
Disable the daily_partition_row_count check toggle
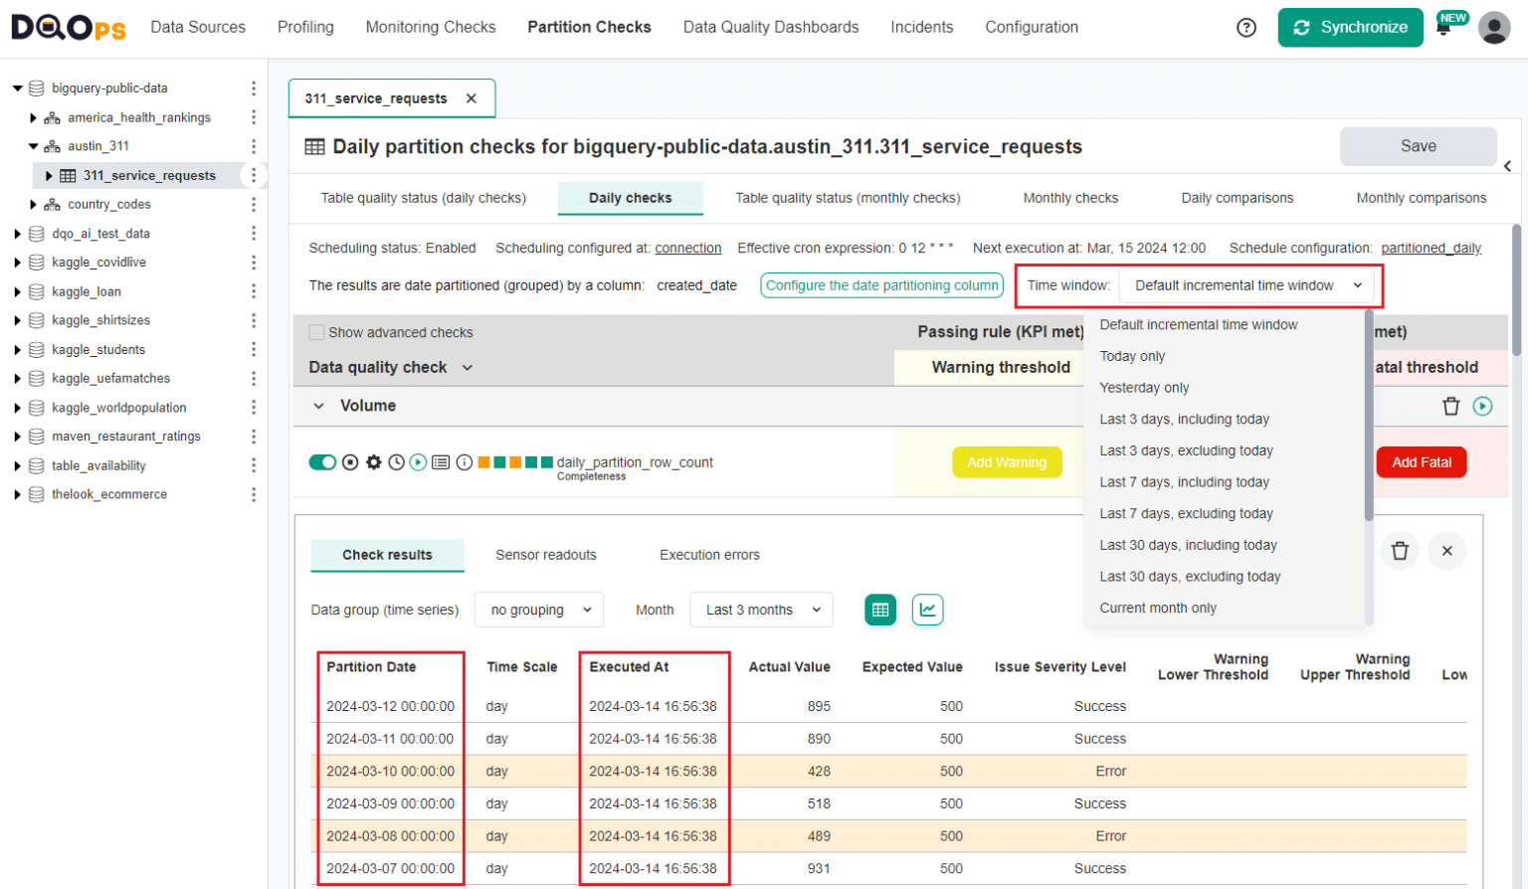pyautogui.click(x=322, y=461)
